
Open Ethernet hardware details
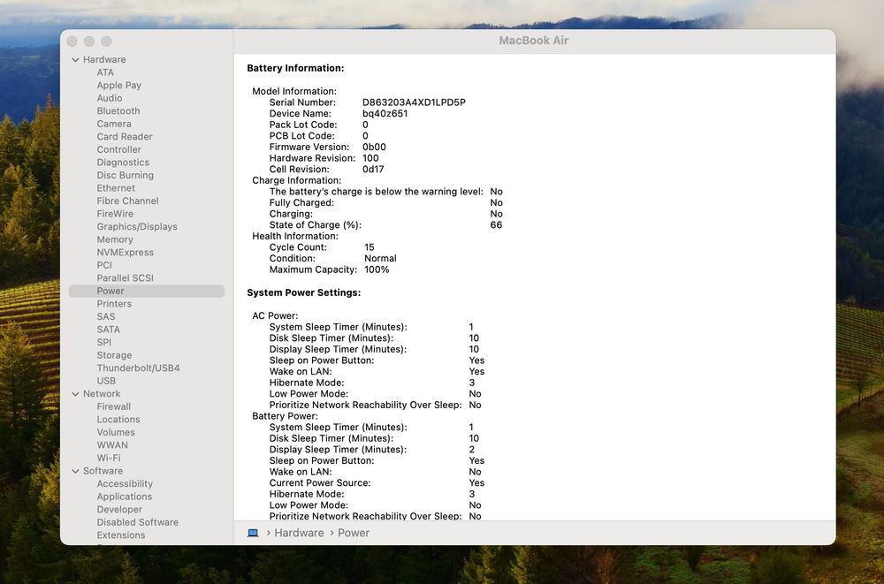click(x=116, y=188)
